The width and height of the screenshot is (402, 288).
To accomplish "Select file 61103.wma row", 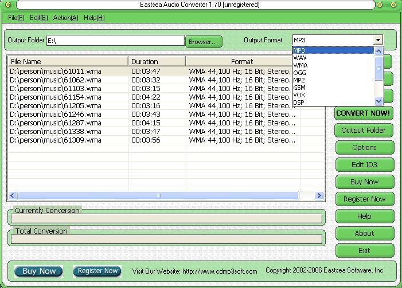I will [x=154, y=89].
